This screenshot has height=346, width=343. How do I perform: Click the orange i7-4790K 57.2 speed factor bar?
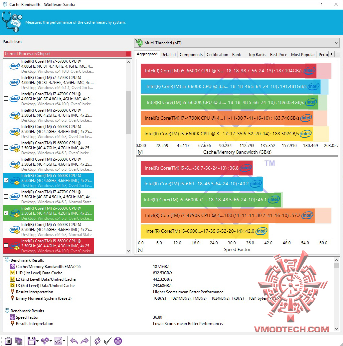click(x=228, y=215)
